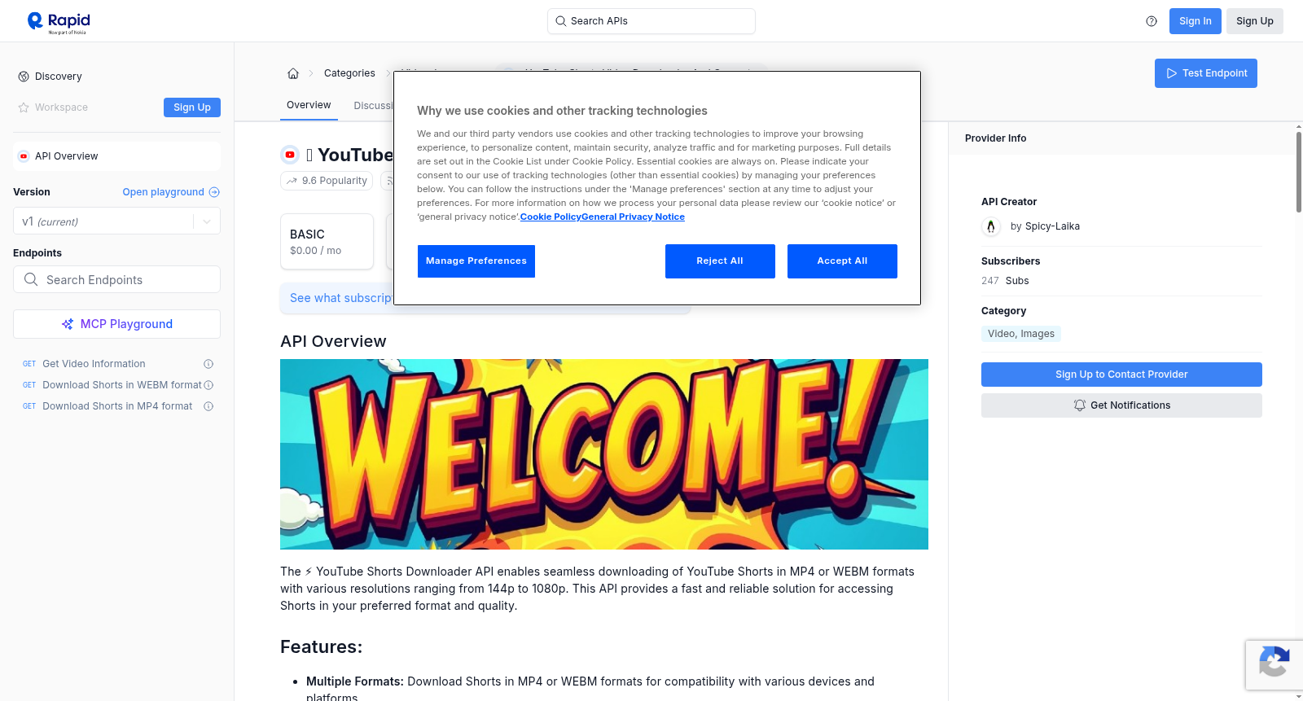Open the MCP Playground button

coord(116,324)
